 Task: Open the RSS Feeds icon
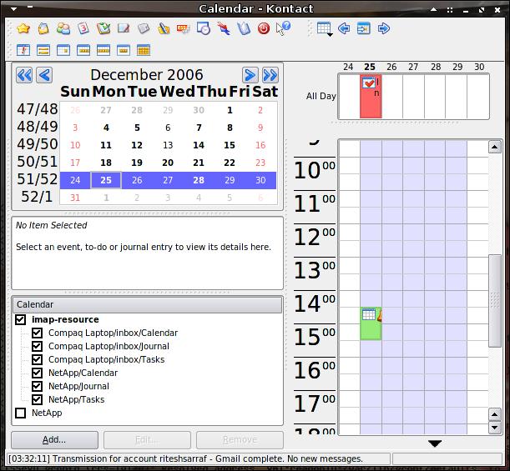click(184, 28)
